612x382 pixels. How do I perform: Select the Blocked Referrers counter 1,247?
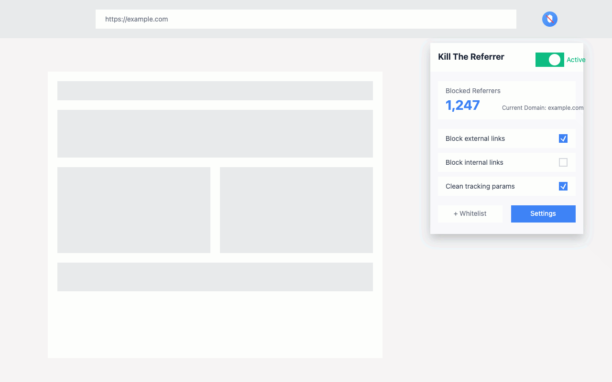point(462,105)
